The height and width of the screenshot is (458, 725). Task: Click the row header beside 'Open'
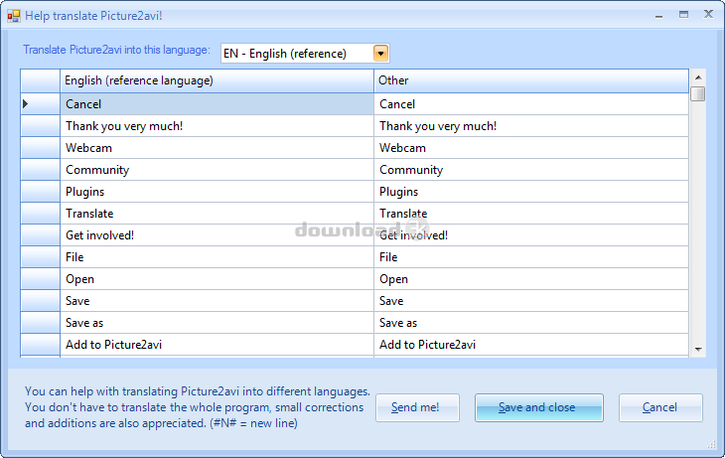(41, 279)
